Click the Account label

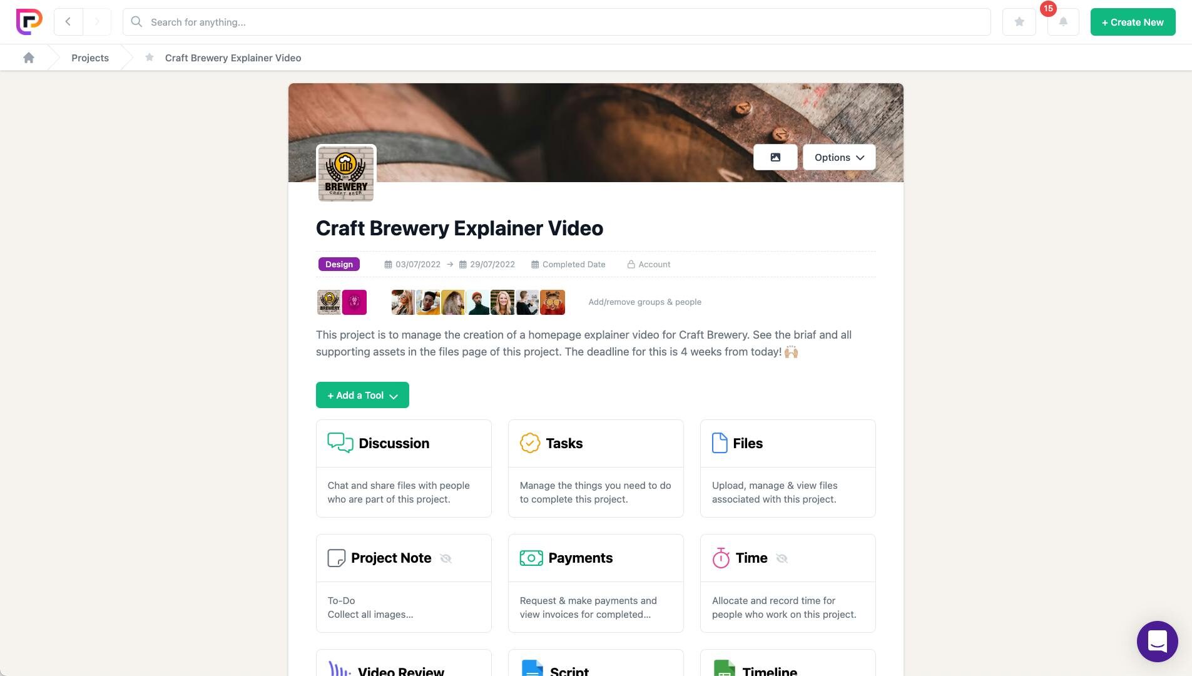pos(654,265)
